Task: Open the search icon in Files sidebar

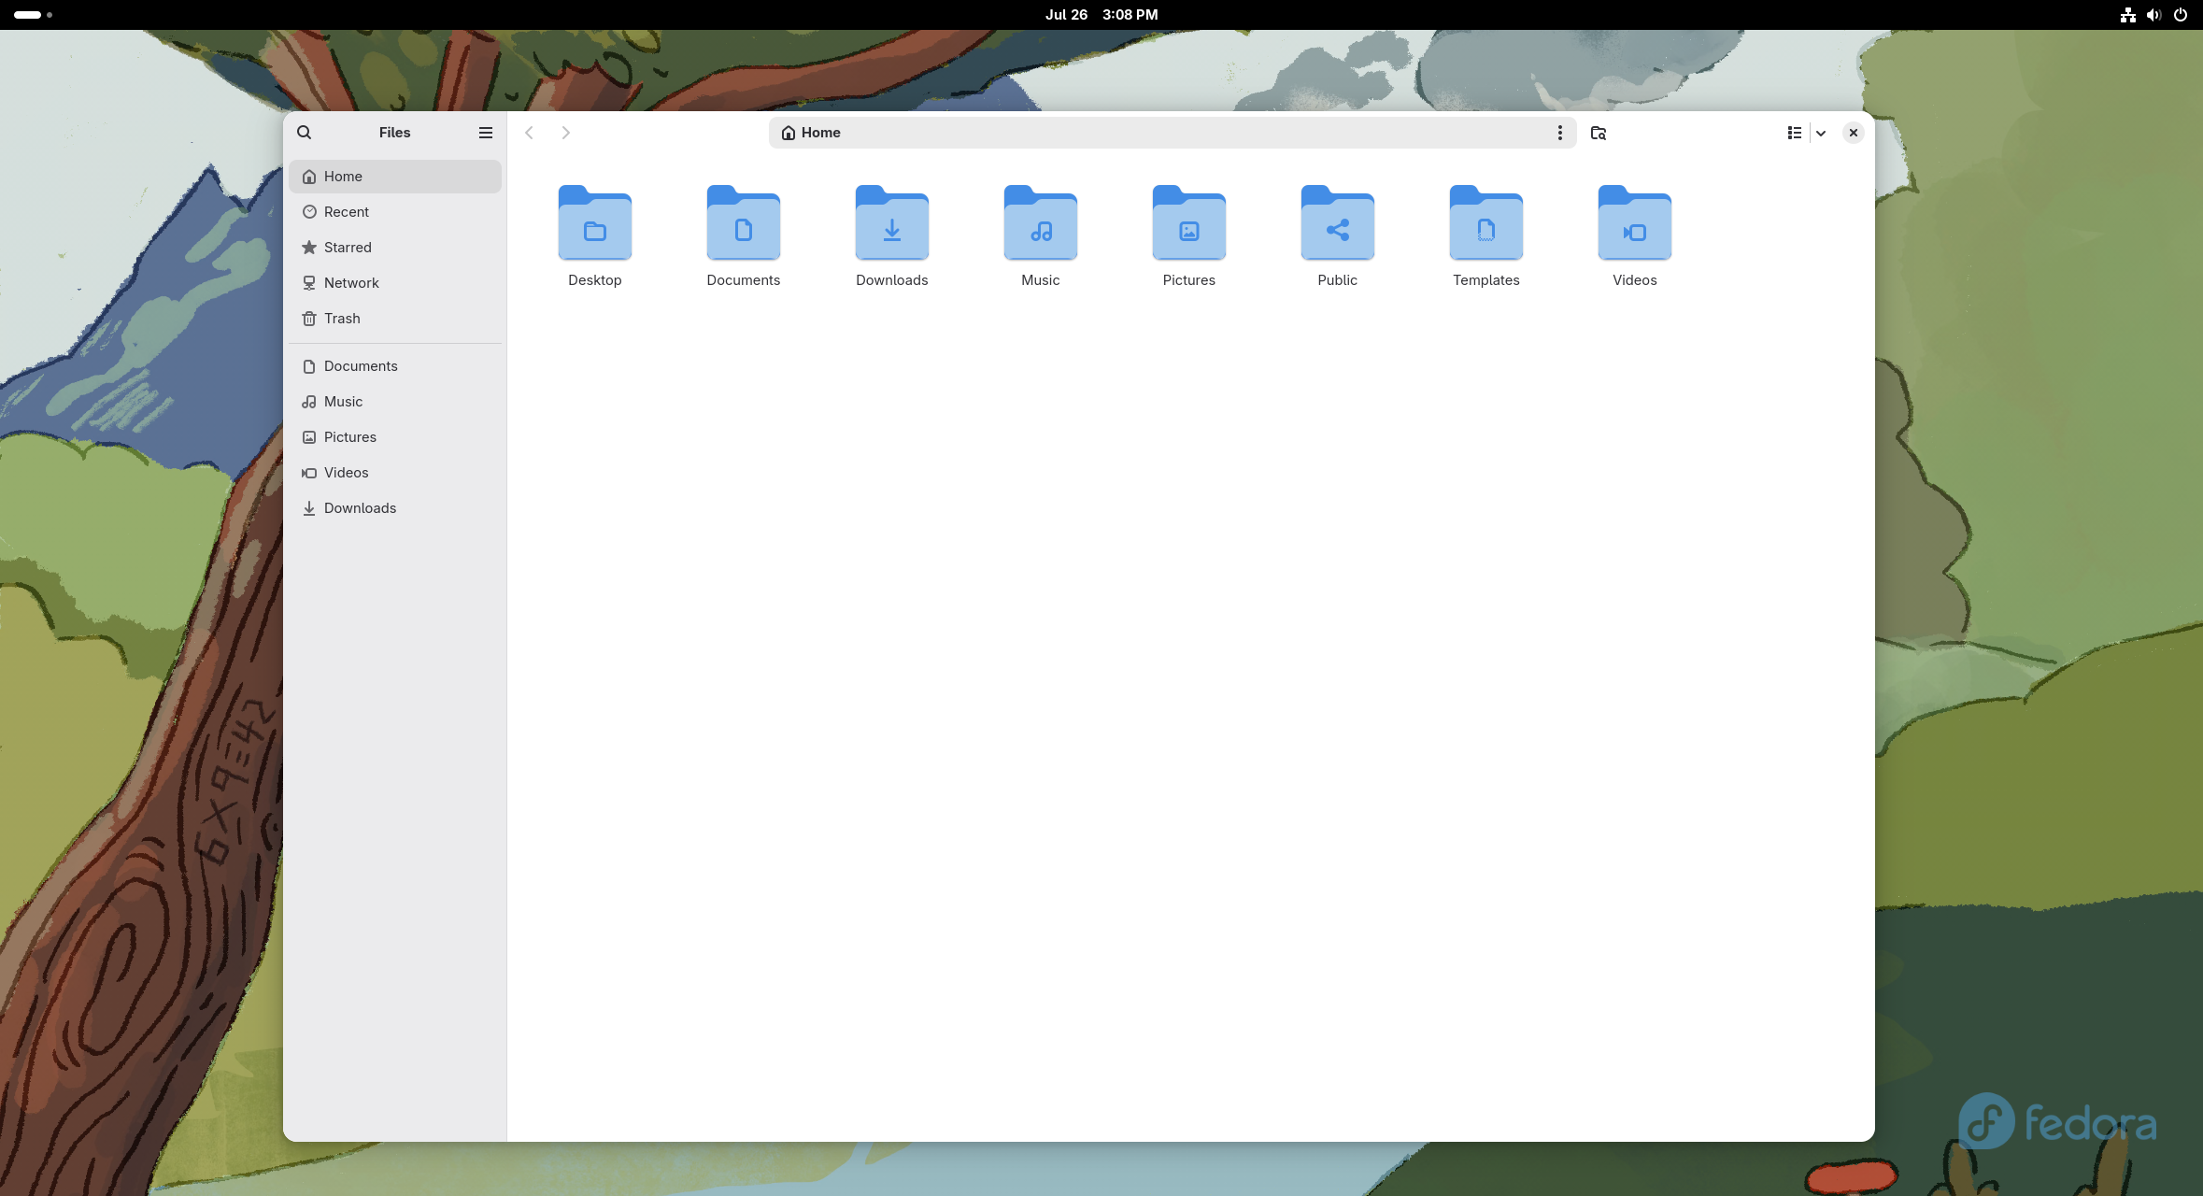Action: click(x=305, y=133)
